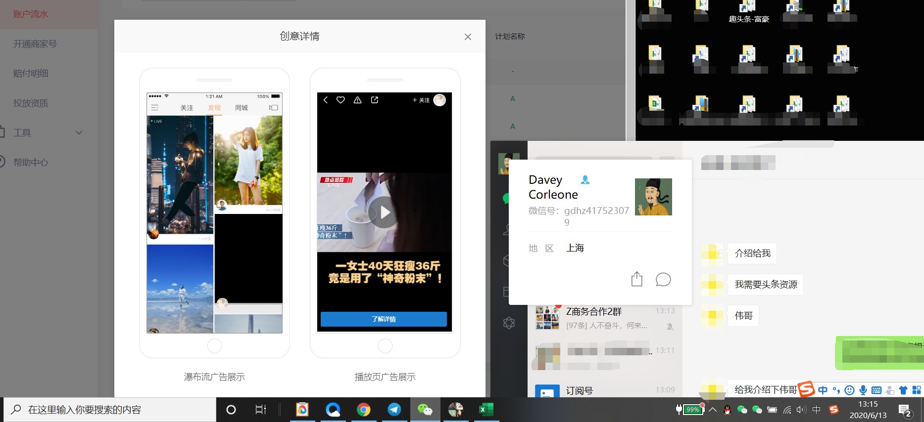Click the play button on the ad video
The image size is (924, 422).
coord(384,212)
